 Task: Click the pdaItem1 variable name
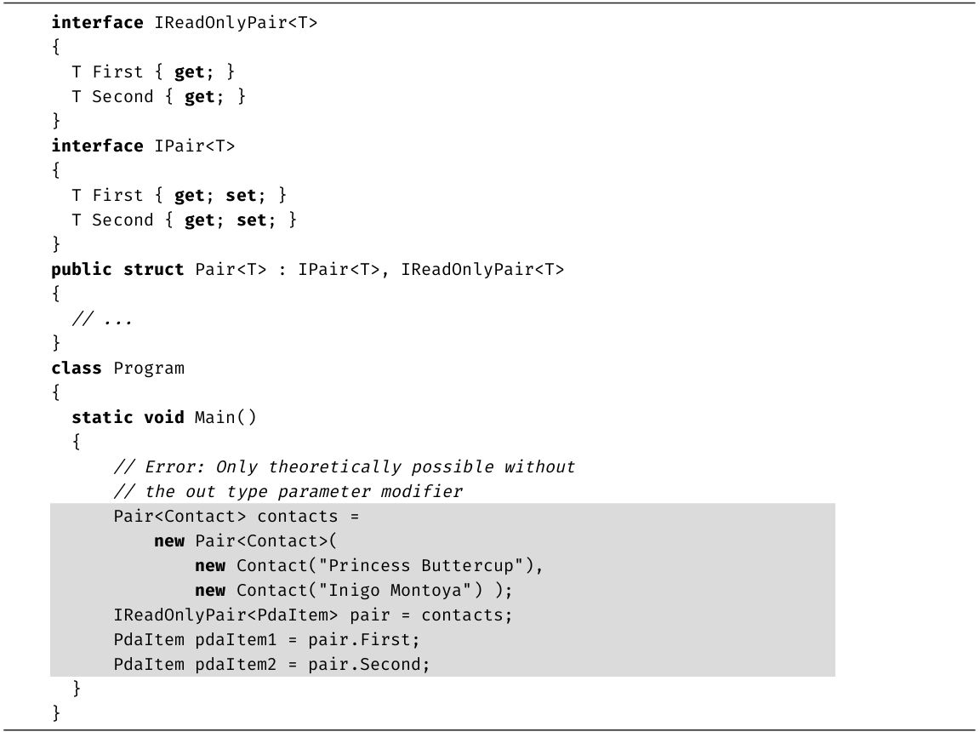[237, 640]
